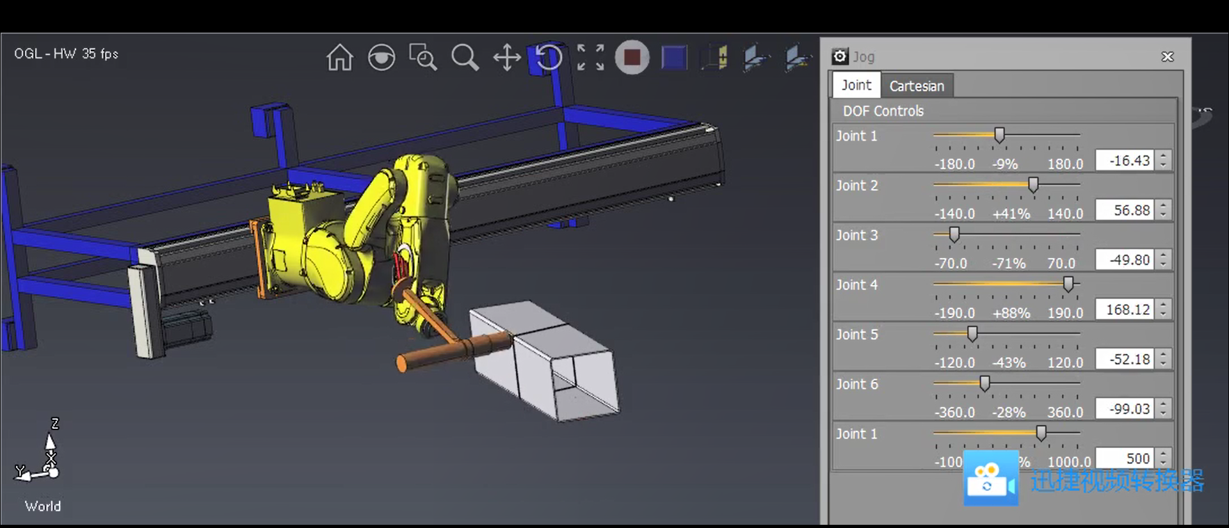The width and height of the screenshot is (1229, 528).
Task: Decrease Joint 5 value with down arrow
Action: point(1164,364)
